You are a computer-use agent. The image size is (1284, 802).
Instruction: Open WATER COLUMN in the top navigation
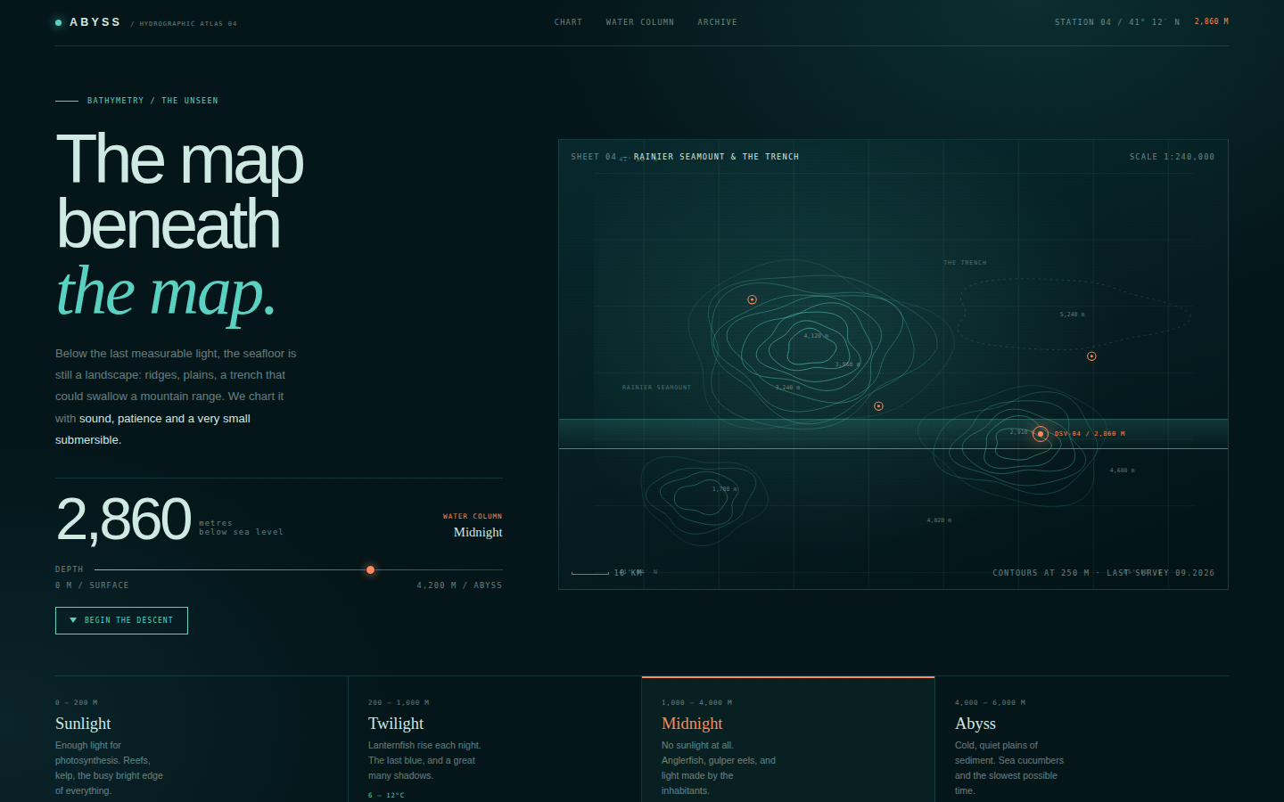tap(639, 22)
